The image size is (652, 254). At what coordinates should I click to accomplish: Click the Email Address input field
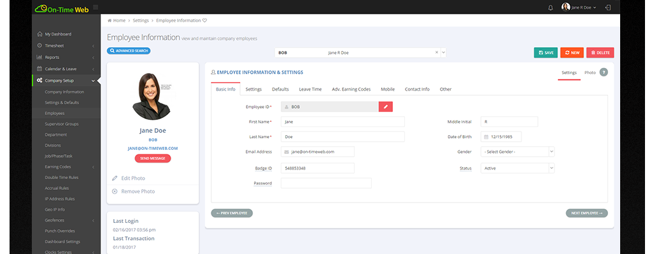click(x=318, y=152)
